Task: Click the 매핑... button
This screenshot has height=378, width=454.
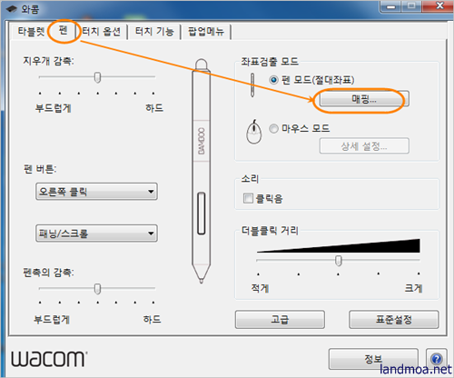Action: [364, 99]
